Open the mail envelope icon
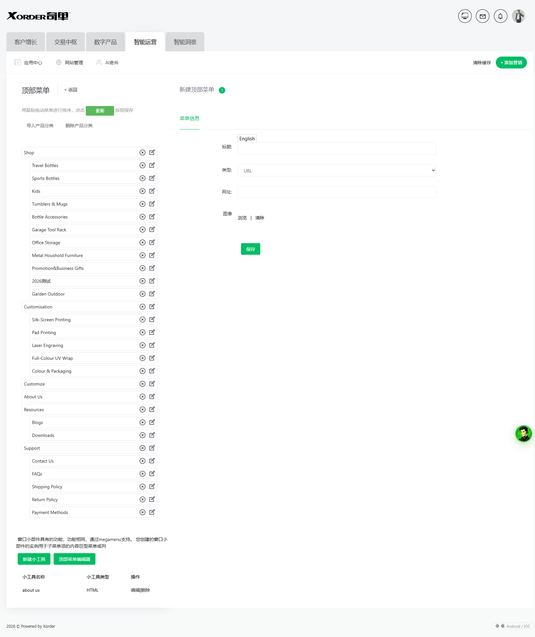Image resolution: width=535 pixels, height=637 pixels. point(483,16)
